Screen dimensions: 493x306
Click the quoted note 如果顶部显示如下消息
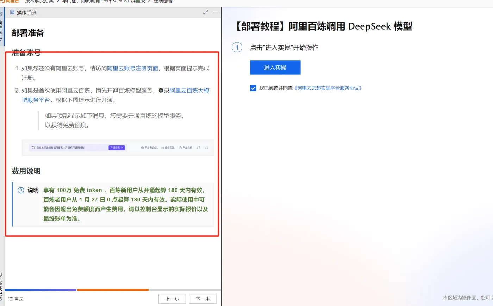pyautogui.click(x=114, y=120)
